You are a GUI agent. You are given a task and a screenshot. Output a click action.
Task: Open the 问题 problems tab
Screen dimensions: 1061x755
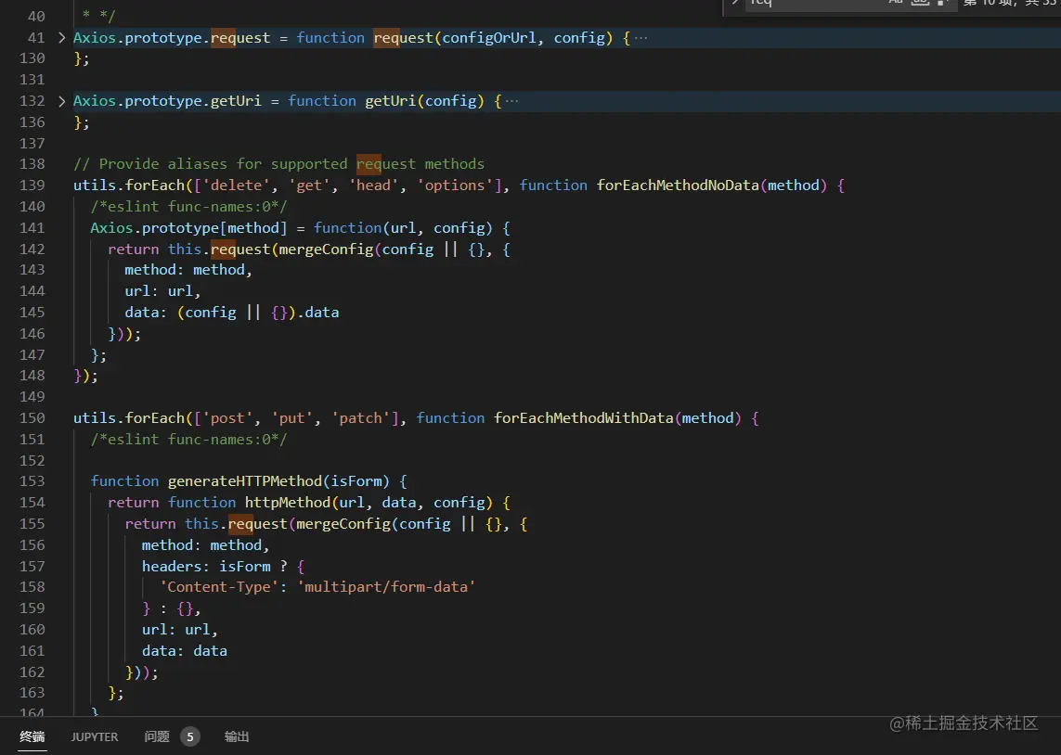click(x=156, y=736)
